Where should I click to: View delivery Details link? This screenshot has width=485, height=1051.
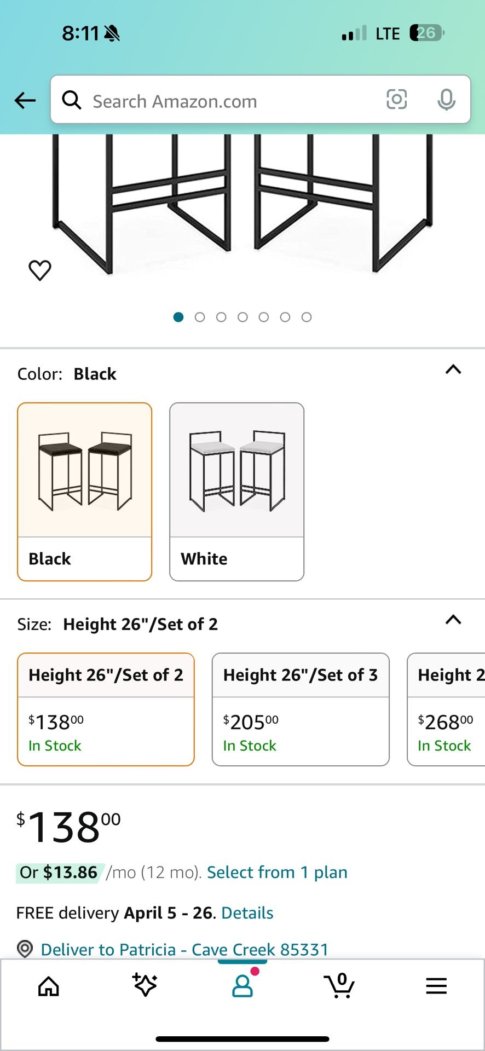click(246, 913)
